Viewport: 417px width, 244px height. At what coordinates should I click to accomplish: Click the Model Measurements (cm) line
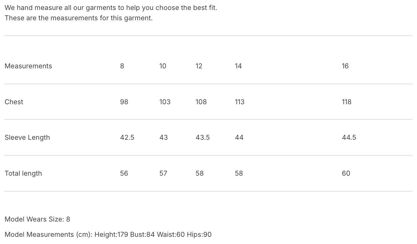point(108,235)
